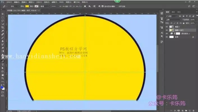Open the layer blend mode dropdown

[173, 20]
